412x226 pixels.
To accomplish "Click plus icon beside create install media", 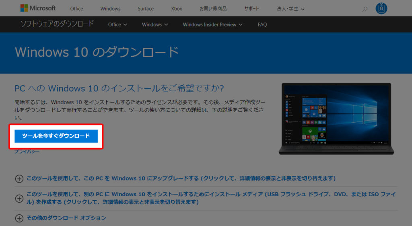I will tap(19, 198).
